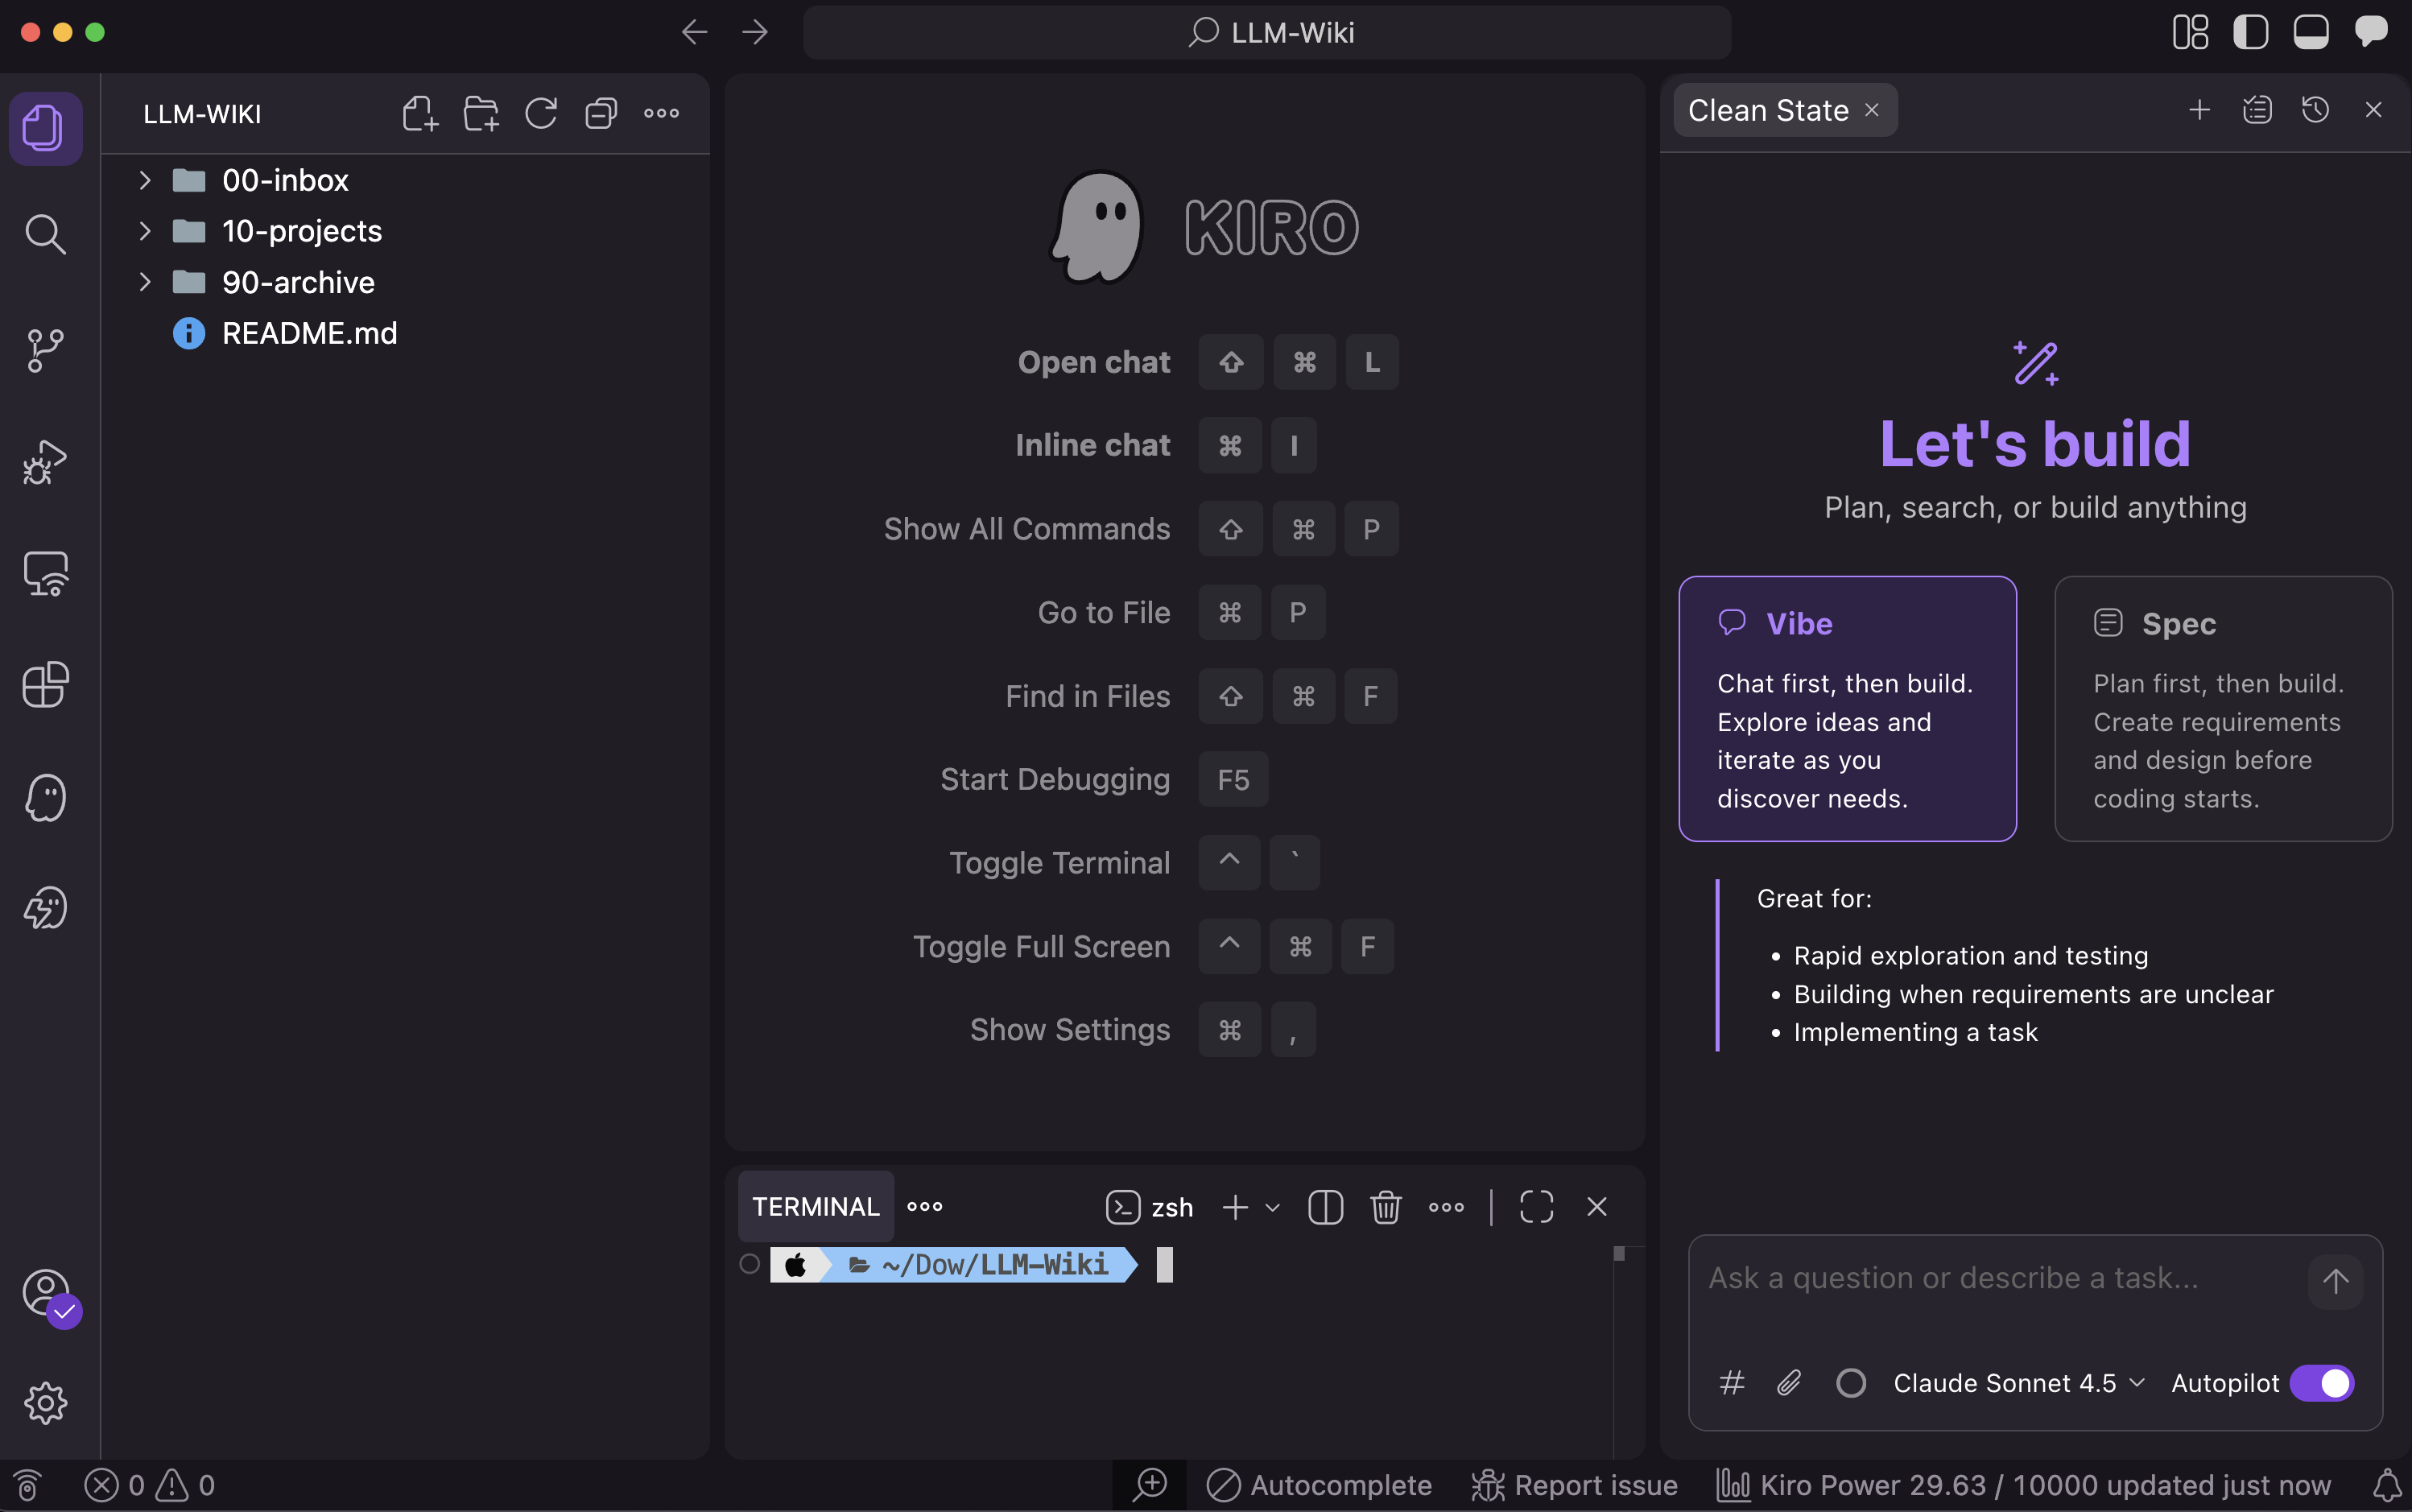The width and height of the screenshot is (2412, 1512).
Task: Click the remote connection status bar icon
Action: tap(27, 1485)
